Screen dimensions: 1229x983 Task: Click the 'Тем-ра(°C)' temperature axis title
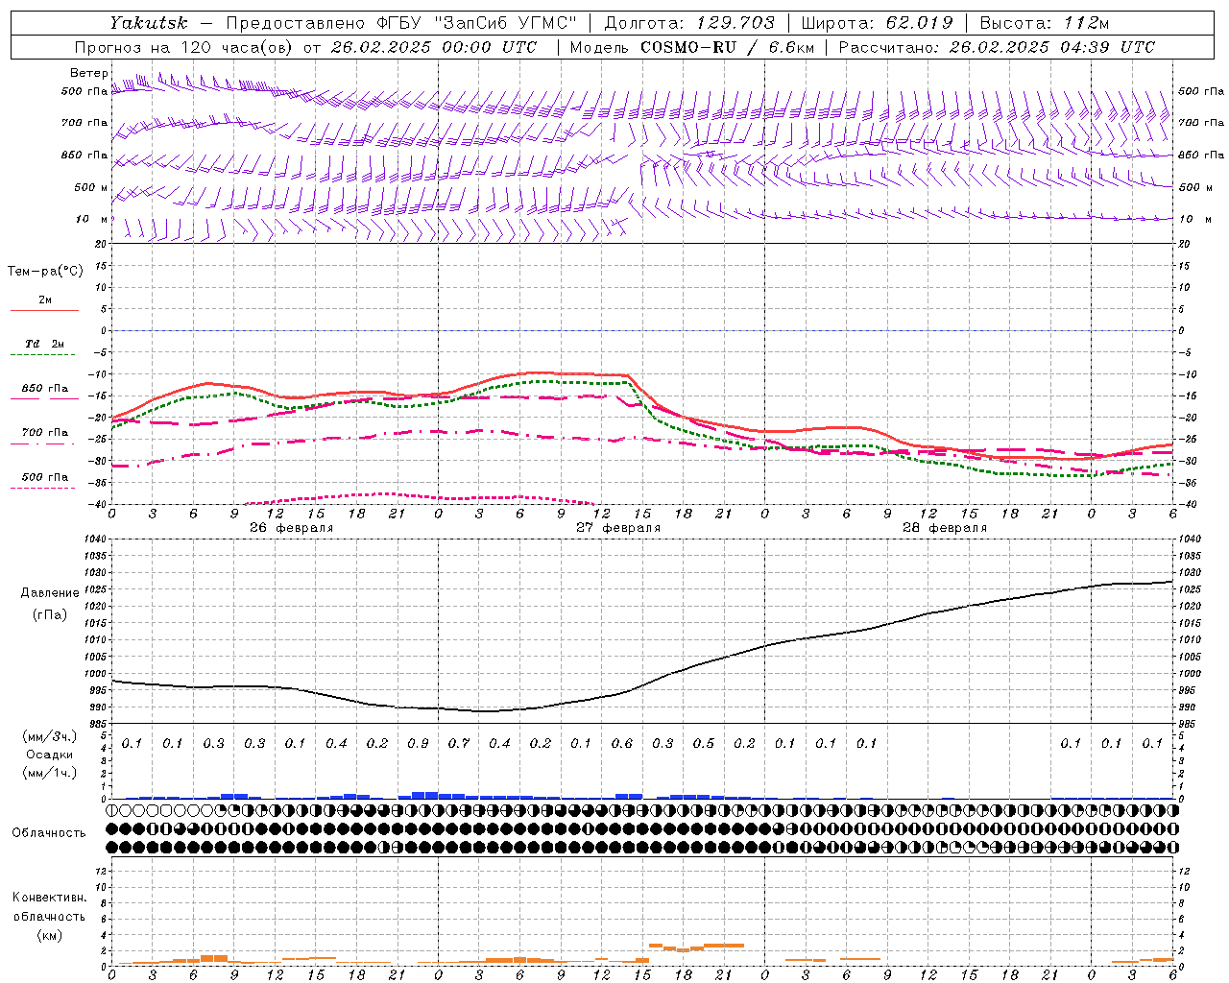45,271
